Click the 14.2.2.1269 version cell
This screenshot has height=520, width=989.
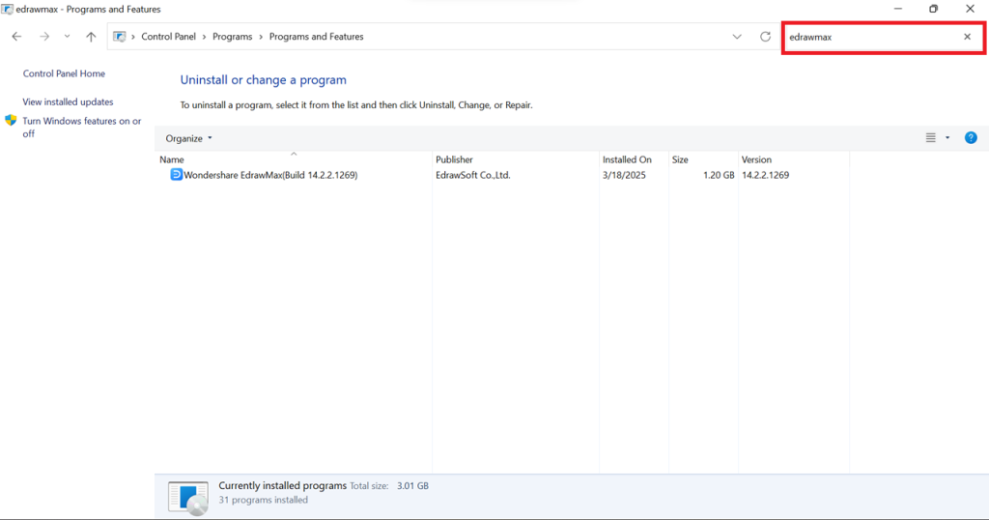pos(765,175)
